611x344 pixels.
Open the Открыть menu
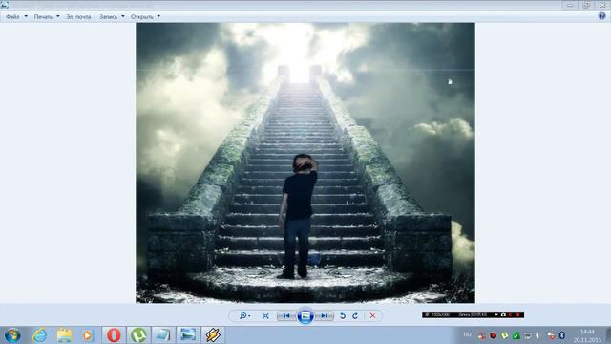pos(142,17)
